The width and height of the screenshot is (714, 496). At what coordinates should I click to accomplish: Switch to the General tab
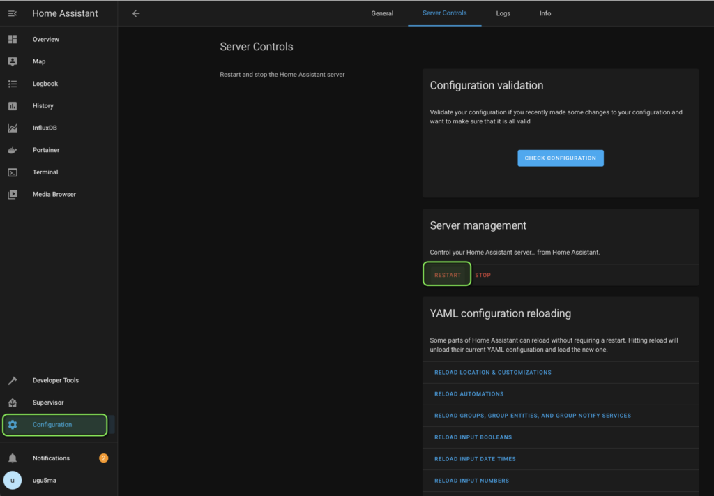[x=382, y=13]
